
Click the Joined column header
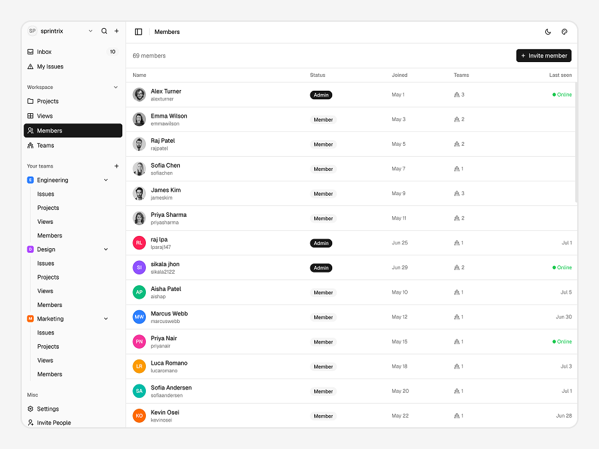click(x=399, y=75)
